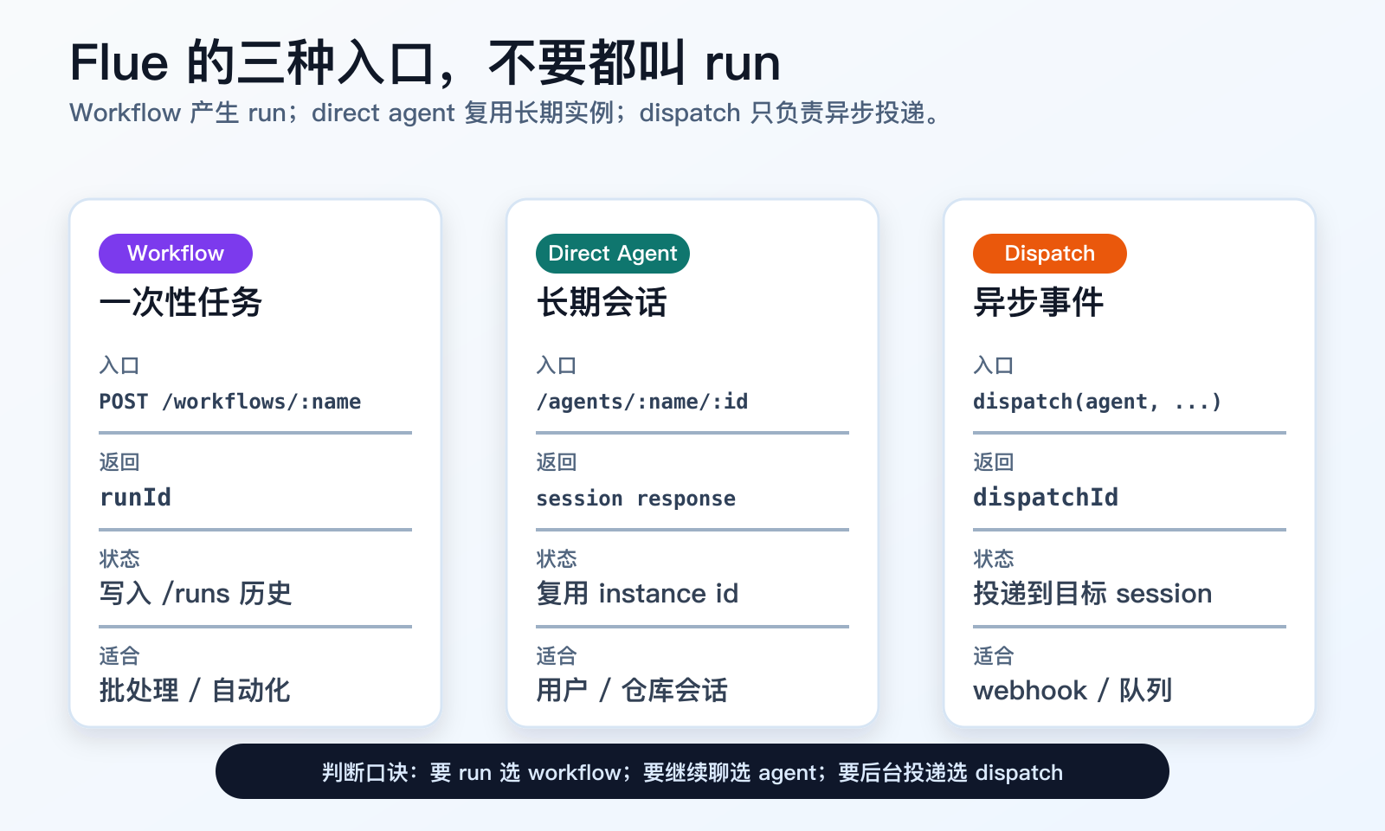Viewport: 1385px width, 831px height.
Task: Select the heading 异步事件
Action: 1039,302
